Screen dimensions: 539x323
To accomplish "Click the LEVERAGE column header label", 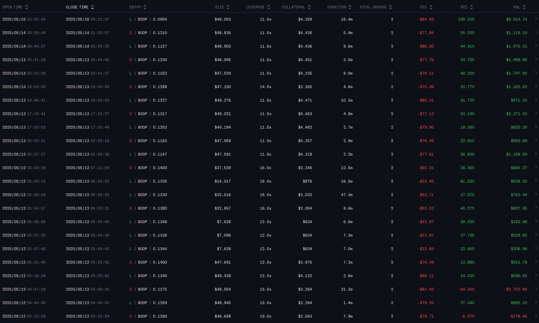I will coord(256,7).
